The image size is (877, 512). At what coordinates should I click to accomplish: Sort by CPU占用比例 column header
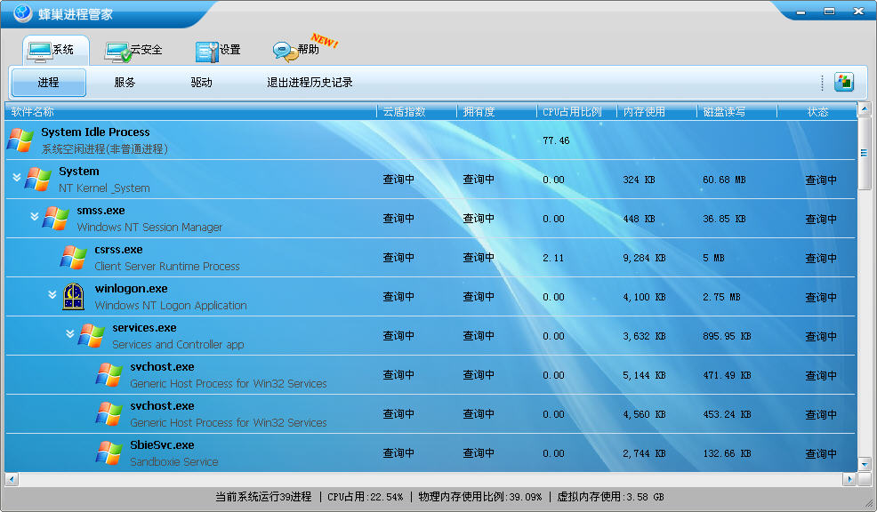[x=576, y=112]
